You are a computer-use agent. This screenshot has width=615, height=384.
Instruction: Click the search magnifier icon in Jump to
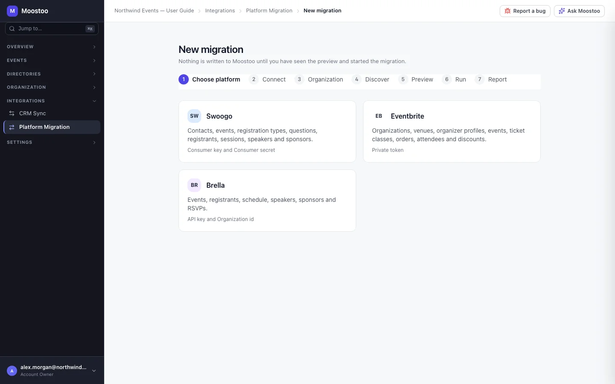coord(12,29)
